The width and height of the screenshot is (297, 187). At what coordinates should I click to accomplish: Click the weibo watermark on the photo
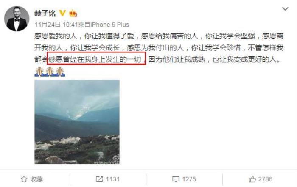click(107, 160)
